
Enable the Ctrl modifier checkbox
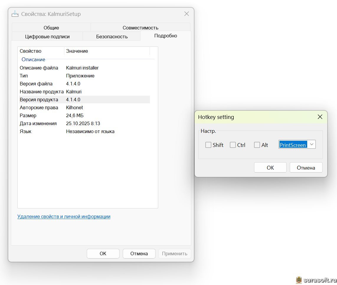click(x=233, y=145)
